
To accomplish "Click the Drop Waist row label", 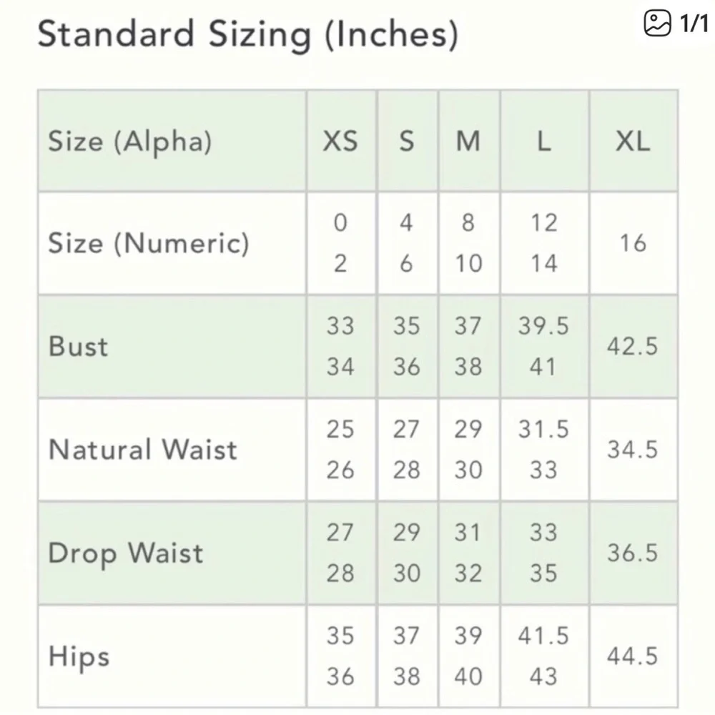I will (125, 554).
